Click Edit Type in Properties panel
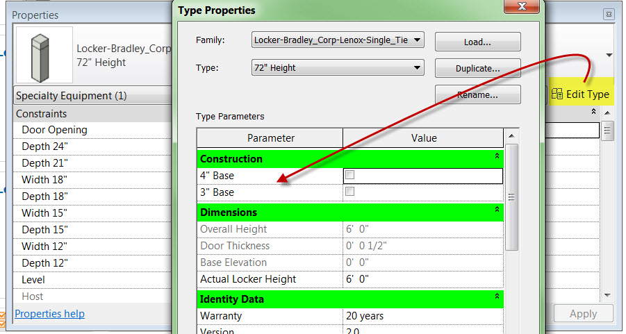 582,94
